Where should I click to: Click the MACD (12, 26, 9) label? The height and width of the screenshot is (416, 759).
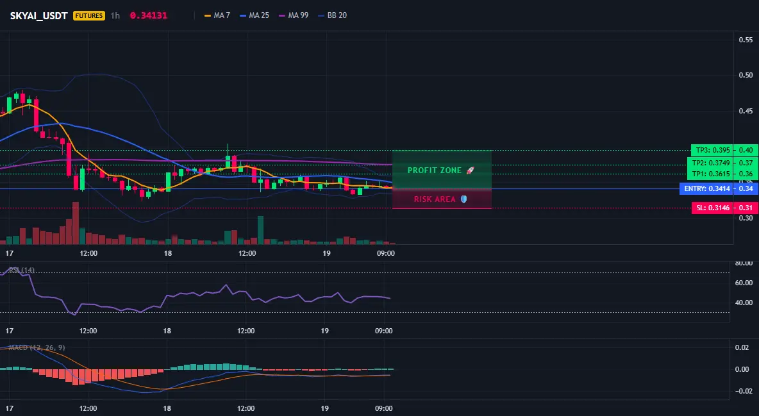point(37,347)
